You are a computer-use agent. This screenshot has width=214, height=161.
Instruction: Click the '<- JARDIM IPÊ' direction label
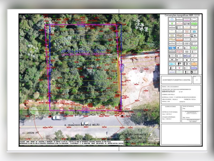30,133
